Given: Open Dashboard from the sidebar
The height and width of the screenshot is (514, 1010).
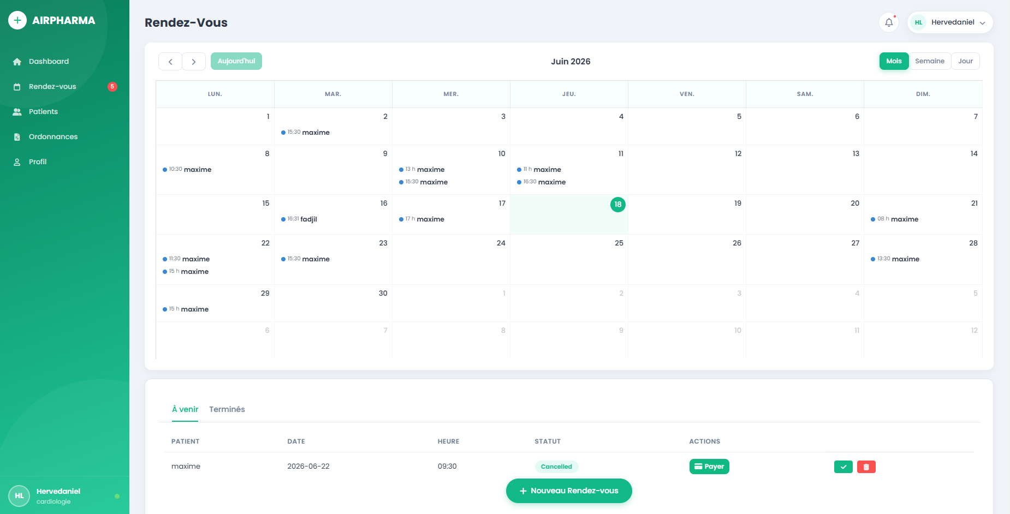Looking at the screenshot, I should pos(49,62).
